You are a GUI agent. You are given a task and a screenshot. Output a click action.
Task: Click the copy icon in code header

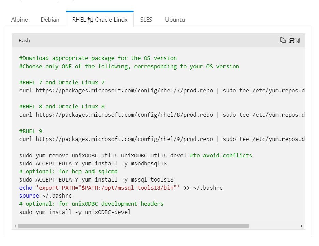pos(283,40)
